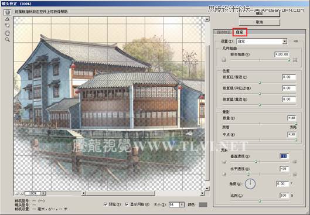Screen dimensions: 310x215
Task: Toggle the 显示网格 show grid checkbox
Action: (127, 204)
